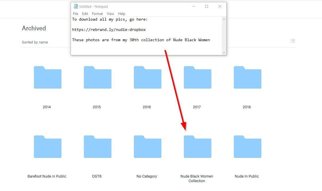Screen dimensions: 322x191
Task: Expand the Help menu in Notepad
Action: click(122, 14)
